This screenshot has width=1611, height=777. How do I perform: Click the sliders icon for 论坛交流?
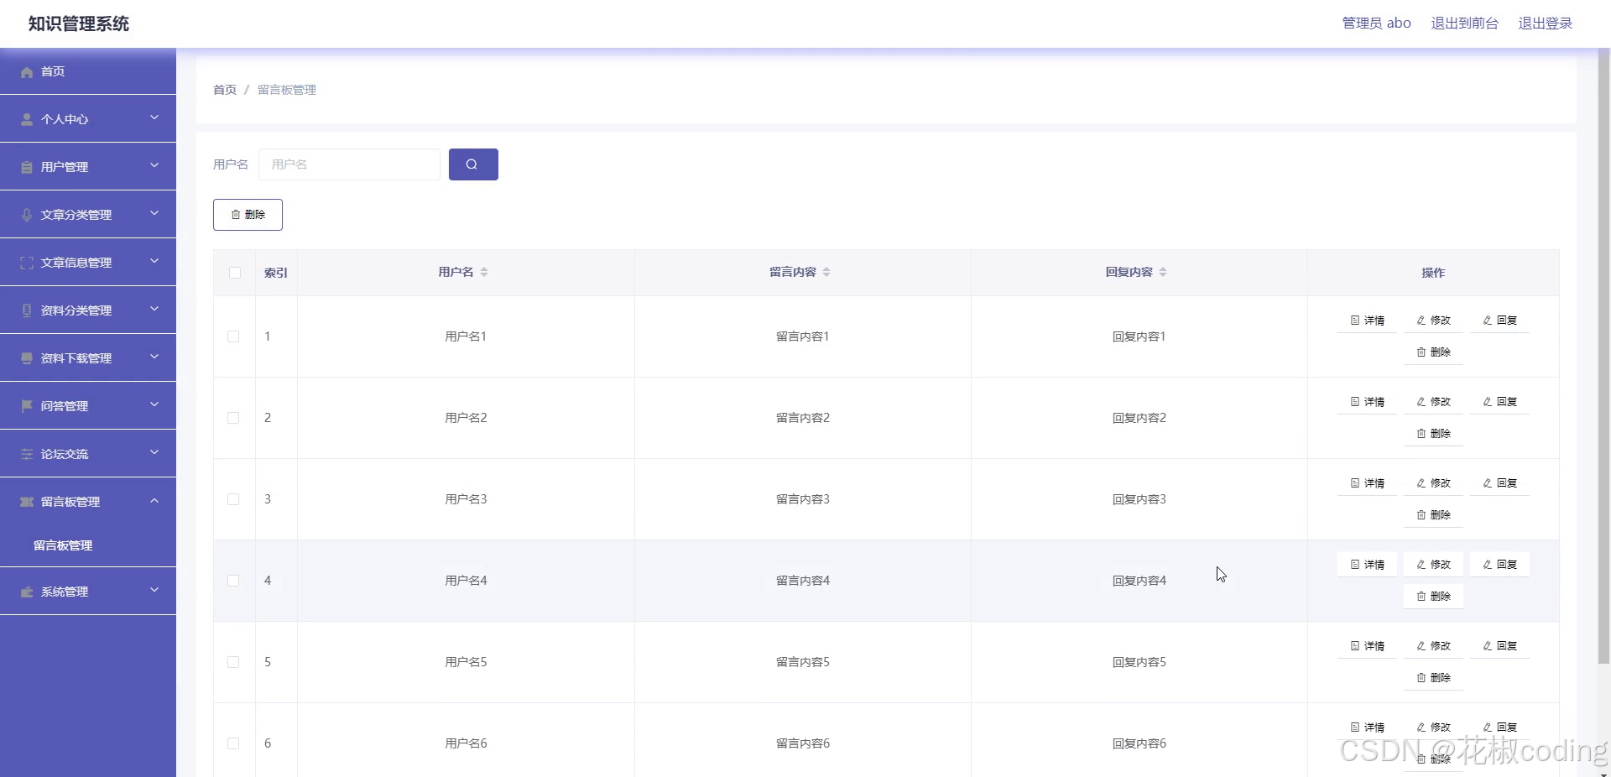27,454
